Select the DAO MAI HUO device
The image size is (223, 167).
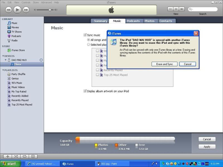[19, 60]
